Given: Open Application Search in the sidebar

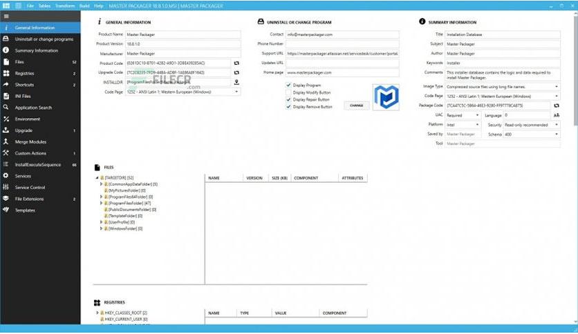Looking at the screenshot, I should pyautogui.click(x=40, y=108).
